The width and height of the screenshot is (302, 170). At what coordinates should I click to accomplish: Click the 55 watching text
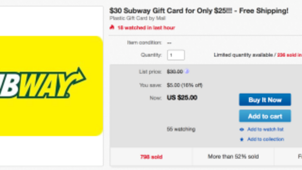(x=181, y=129)
